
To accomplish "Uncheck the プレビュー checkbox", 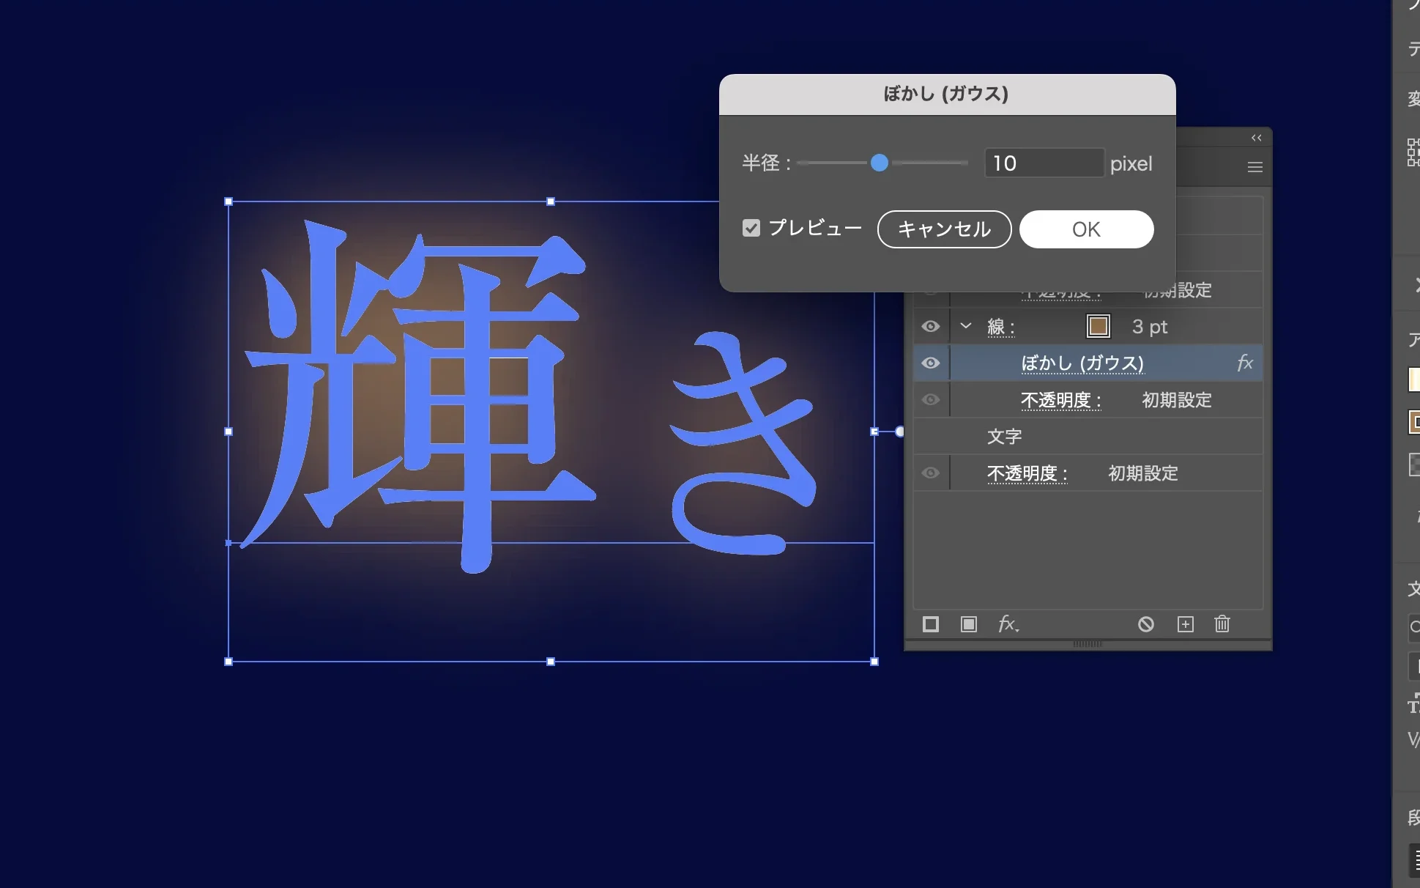I will coord(751,228).
